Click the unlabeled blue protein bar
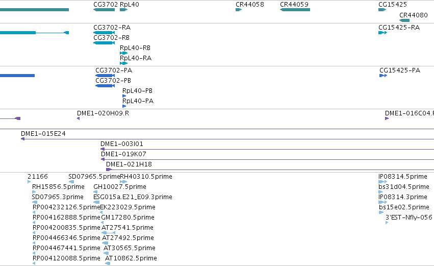Screen dimensions: 434x266 tap(17, 76)
